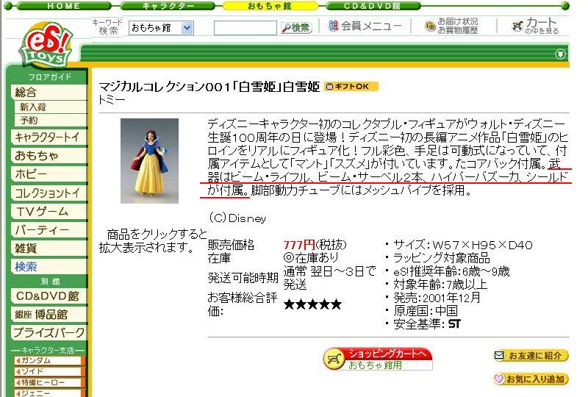Open コレクショントイ category
Image resolution: width=588 pixels, height=397 pixels.
click(49, 193)
